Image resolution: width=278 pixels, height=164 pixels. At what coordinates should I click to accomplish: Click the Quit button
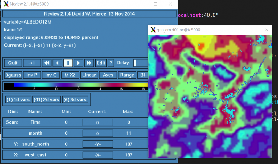[13, 63]
